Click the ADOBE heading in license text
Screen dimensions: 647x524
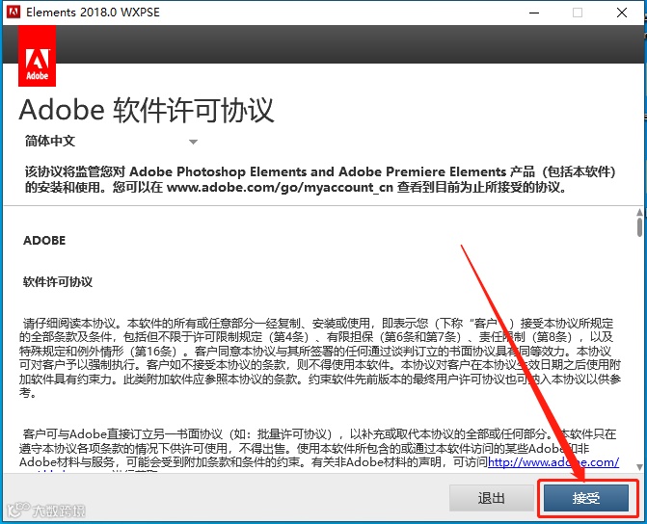point(44,241)
